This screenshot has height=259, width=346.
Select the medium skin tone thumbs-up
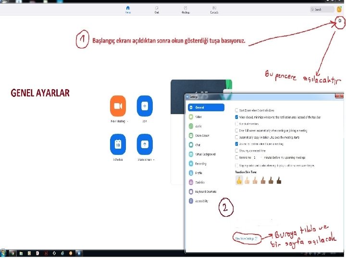[263, 180]
